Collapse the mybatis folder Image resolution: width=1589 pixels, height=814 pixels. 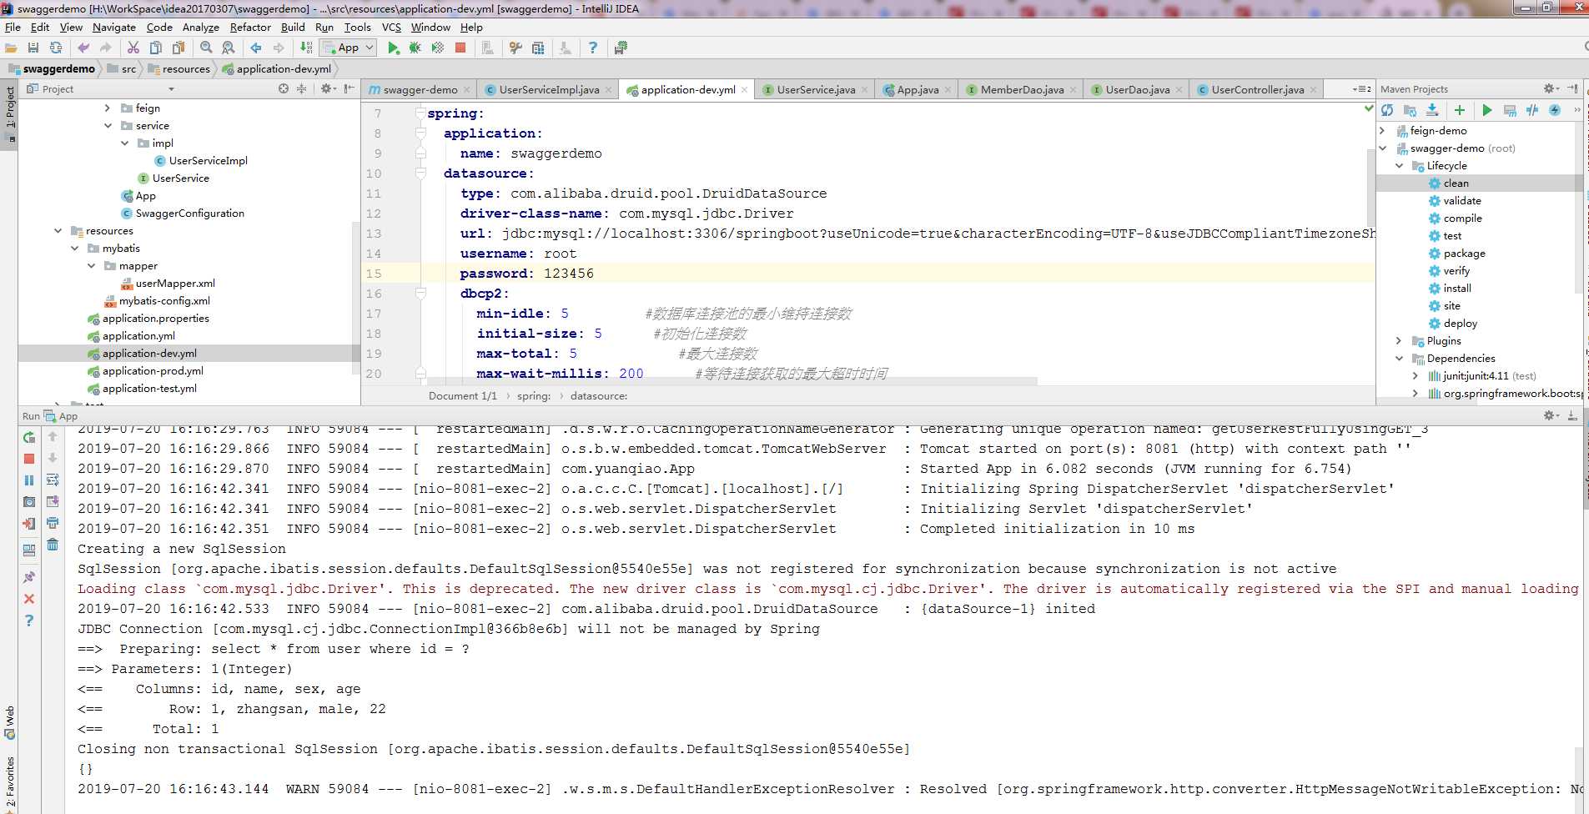coord(74,249)
